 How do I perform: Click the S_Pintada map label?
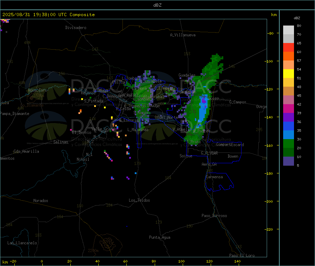93,101
